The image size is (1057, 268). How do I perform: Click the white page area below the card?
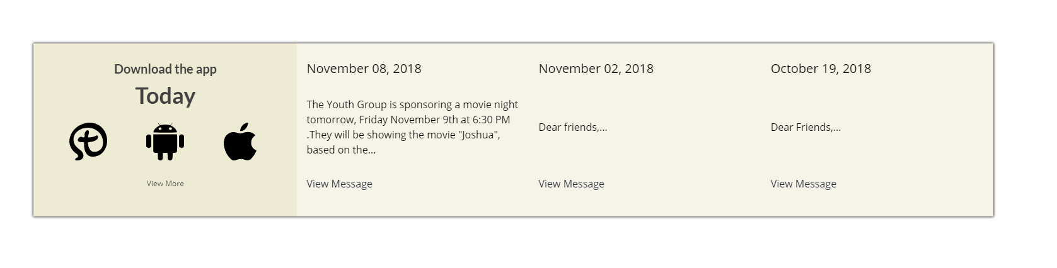(504, 245)
